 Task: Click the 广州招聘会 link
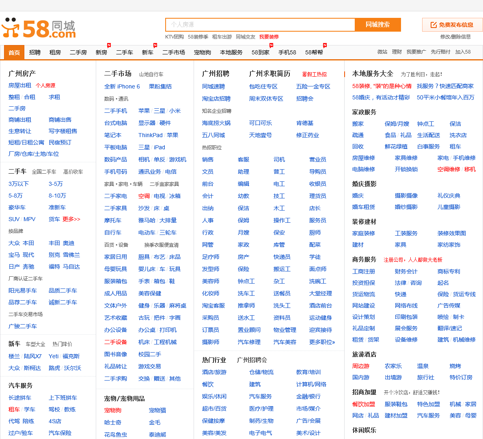click(x=252, y=360)
